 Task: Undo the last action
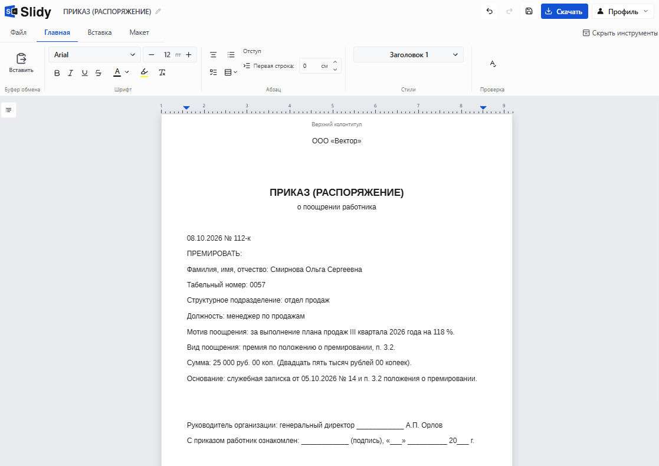pos(490,11)
